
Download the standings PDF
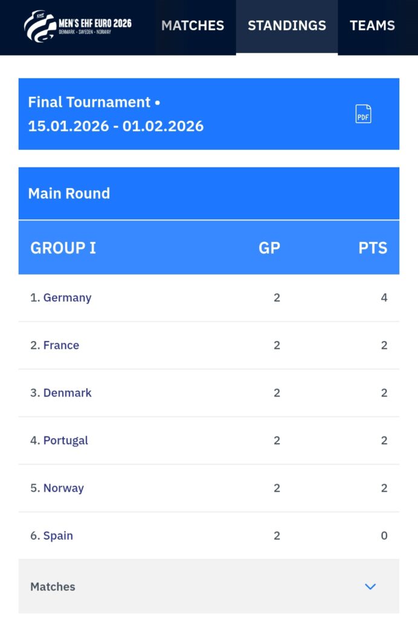tap(363, 114)
